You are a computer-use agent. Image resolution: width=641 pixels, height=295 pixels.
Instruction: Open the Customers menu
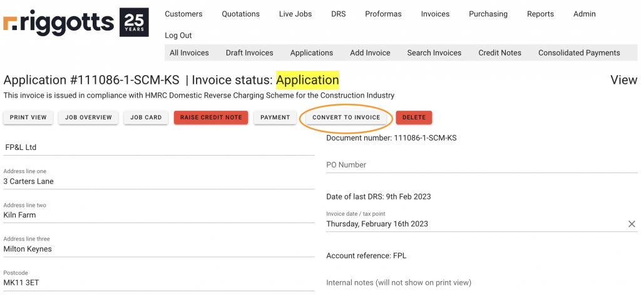[x=183, y=14]
